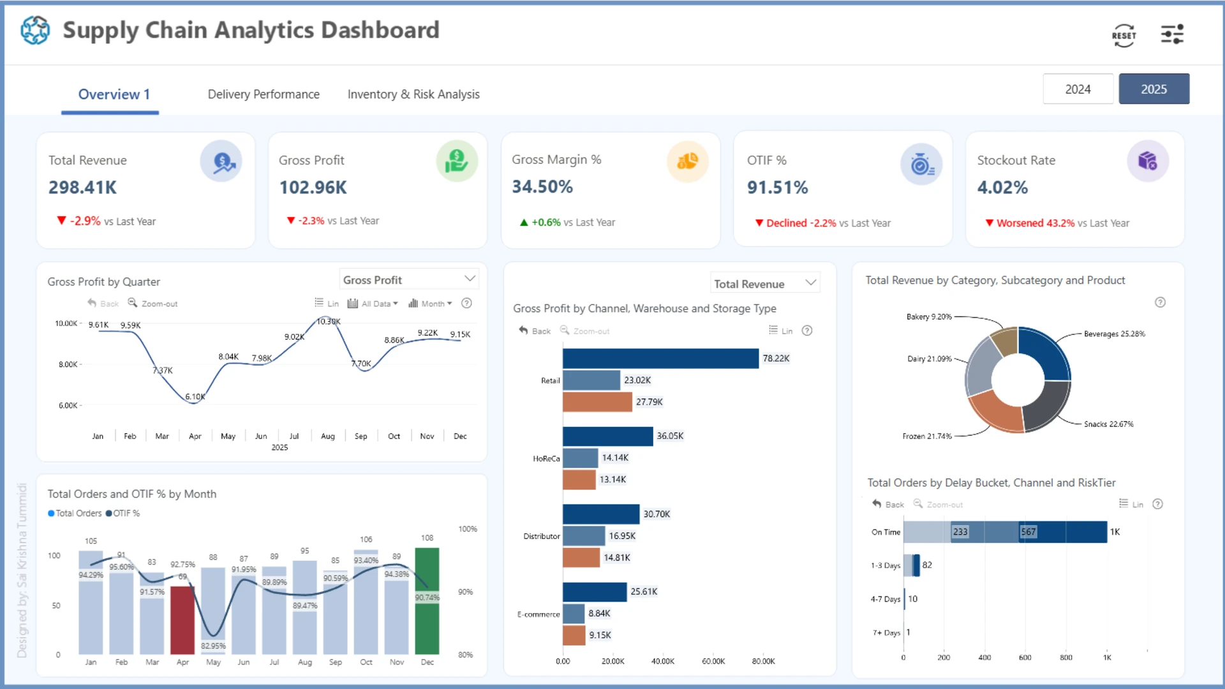The height and width of the screenshot is (689, 1225).
Task: Click the 6.10K low point label
Action: pyautogui.click(x=195, y=397)
